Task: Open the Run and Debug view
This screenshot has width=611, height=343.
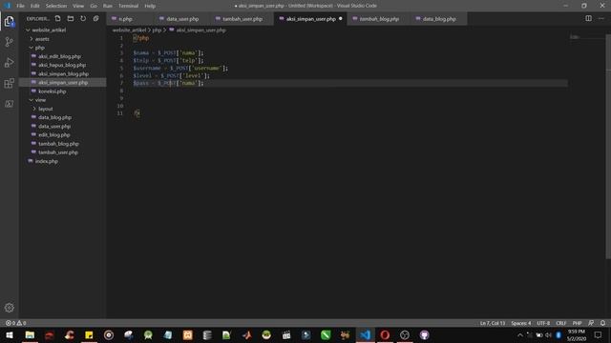Action: [x=9, y=63]
